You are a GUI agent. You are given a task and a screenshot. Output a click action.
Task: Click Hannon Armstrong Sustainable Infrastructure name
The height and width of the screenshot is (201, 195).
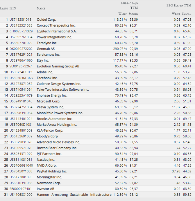click(x=74, y=195)
